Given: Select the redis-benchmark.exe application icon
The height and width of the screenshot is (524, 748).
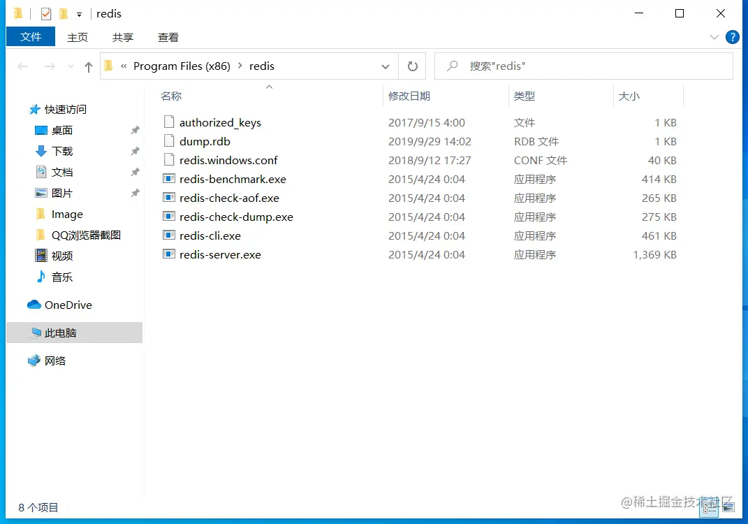Looking at the screenshot, I should [169, 178].
